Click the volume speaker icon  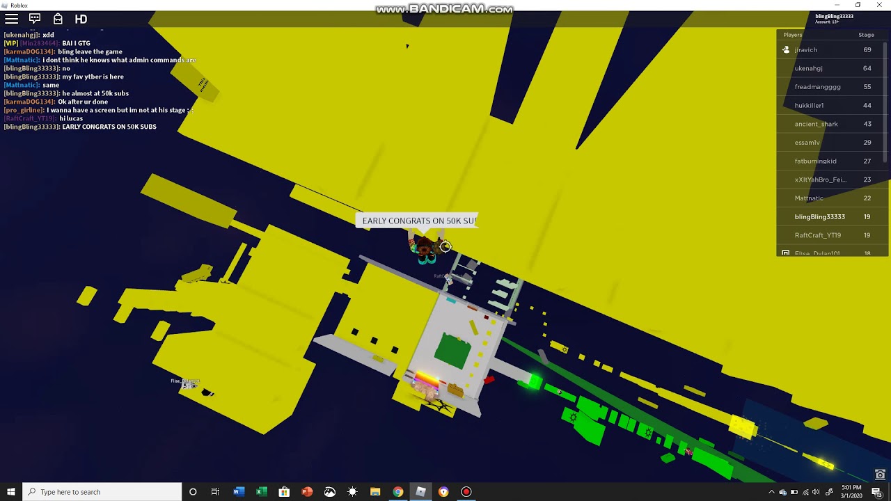(816, 492)
